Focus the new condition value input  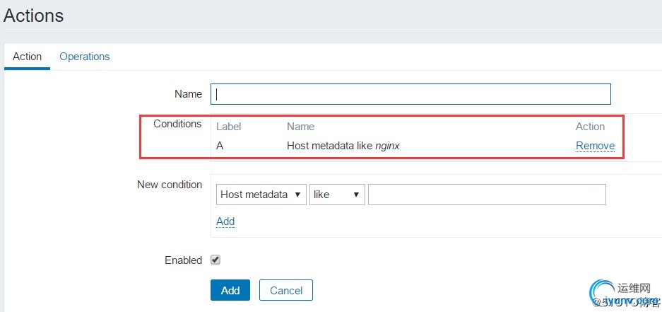pyautogui.click(x=487, y=195)
